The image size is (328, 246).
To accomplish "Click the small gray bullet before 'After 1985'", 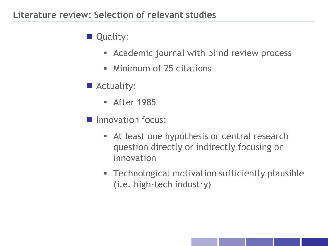I will tap(105, 102).
